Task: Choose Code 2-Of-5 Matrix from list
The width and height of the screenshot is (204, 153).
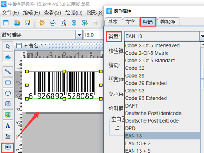Action: click(162, 53)
